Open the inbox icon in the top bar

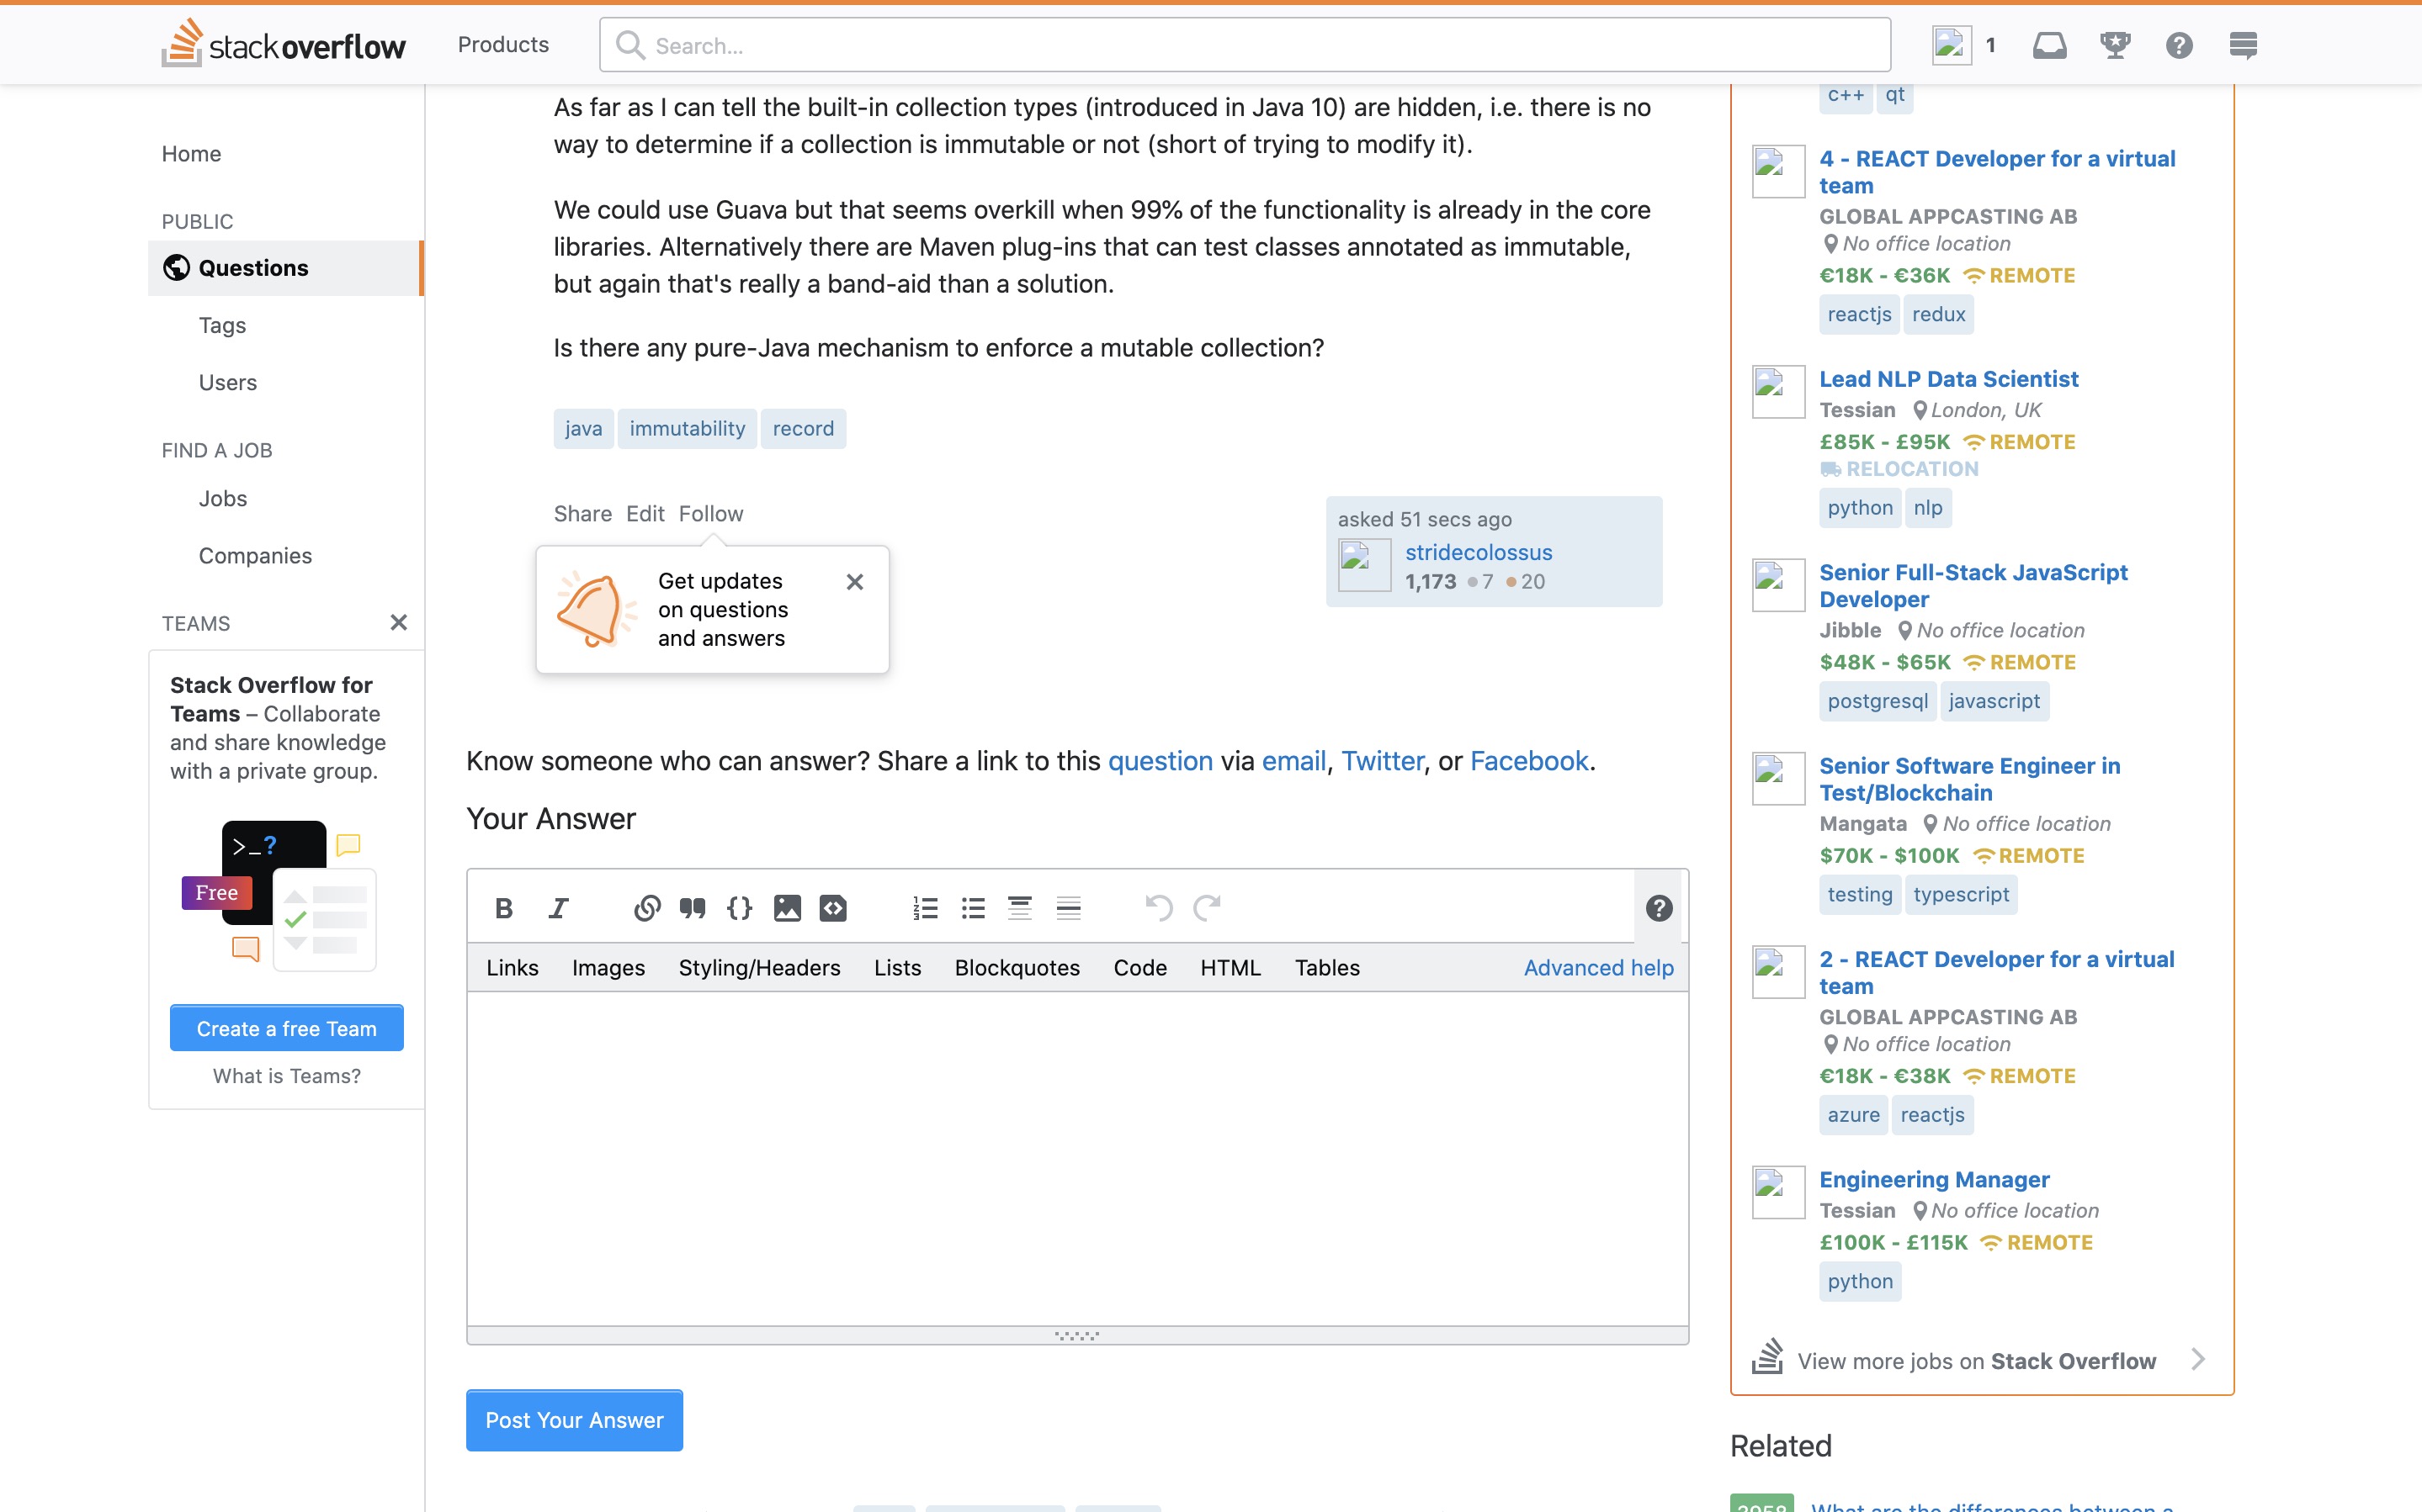click(x=2049, y=45)
